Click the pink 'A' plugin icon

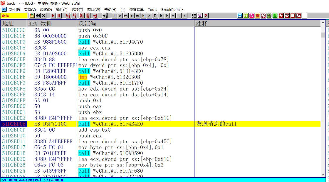pyautogui.click(x=251, y=16)
